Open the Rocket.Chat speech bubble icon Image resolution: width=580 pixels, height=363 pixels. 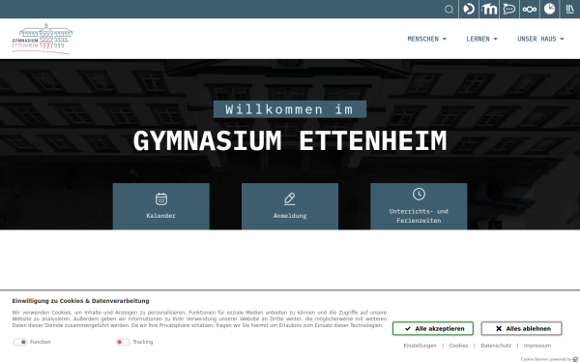[509, 9]
